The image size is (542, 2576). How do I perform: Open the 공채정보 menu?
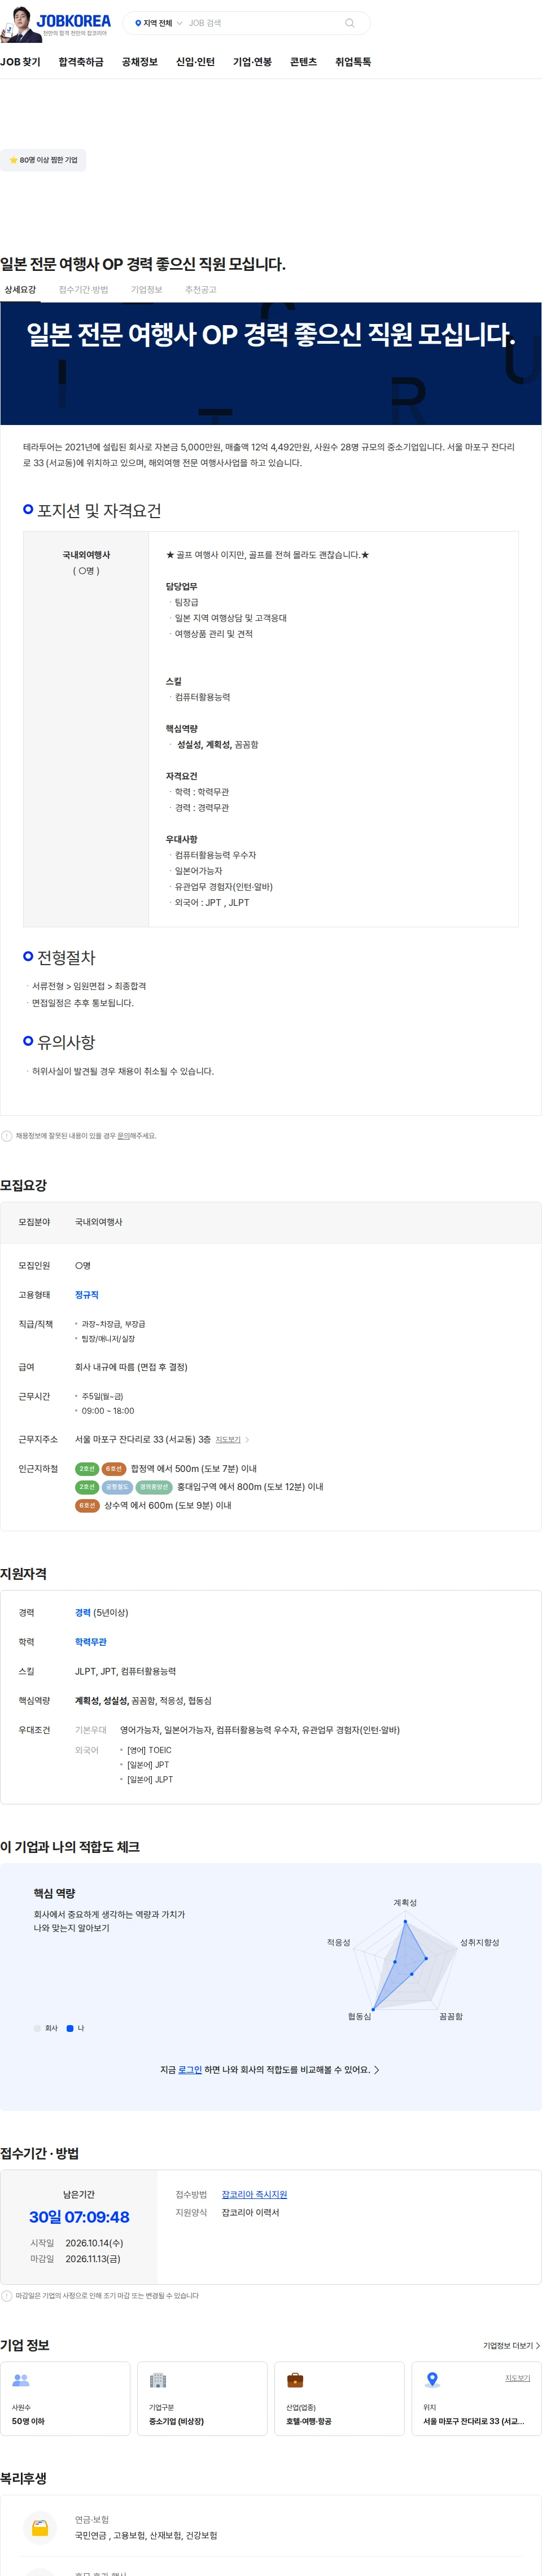140,62
